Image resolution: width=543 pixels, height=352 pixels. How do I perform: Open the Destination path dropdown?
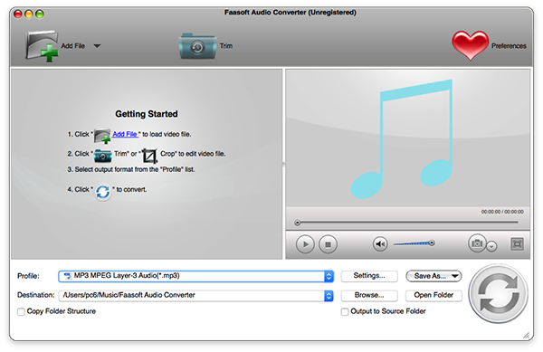196,296
